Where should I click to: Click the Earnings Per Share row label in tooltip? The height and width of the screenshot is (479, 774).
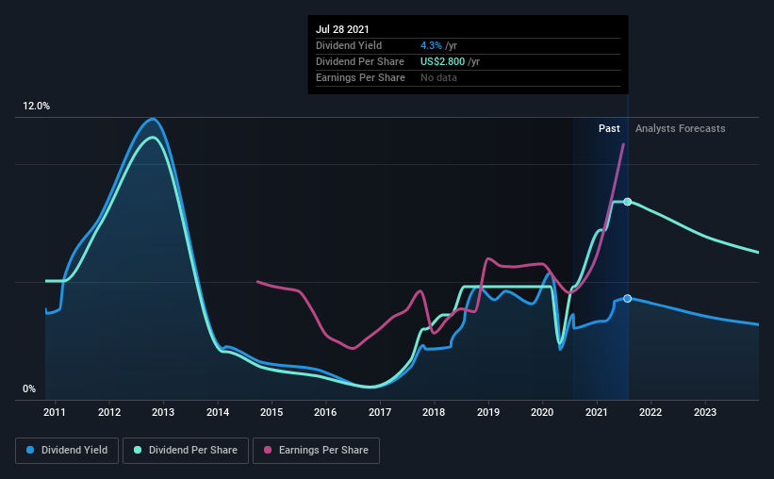[360, 77]
